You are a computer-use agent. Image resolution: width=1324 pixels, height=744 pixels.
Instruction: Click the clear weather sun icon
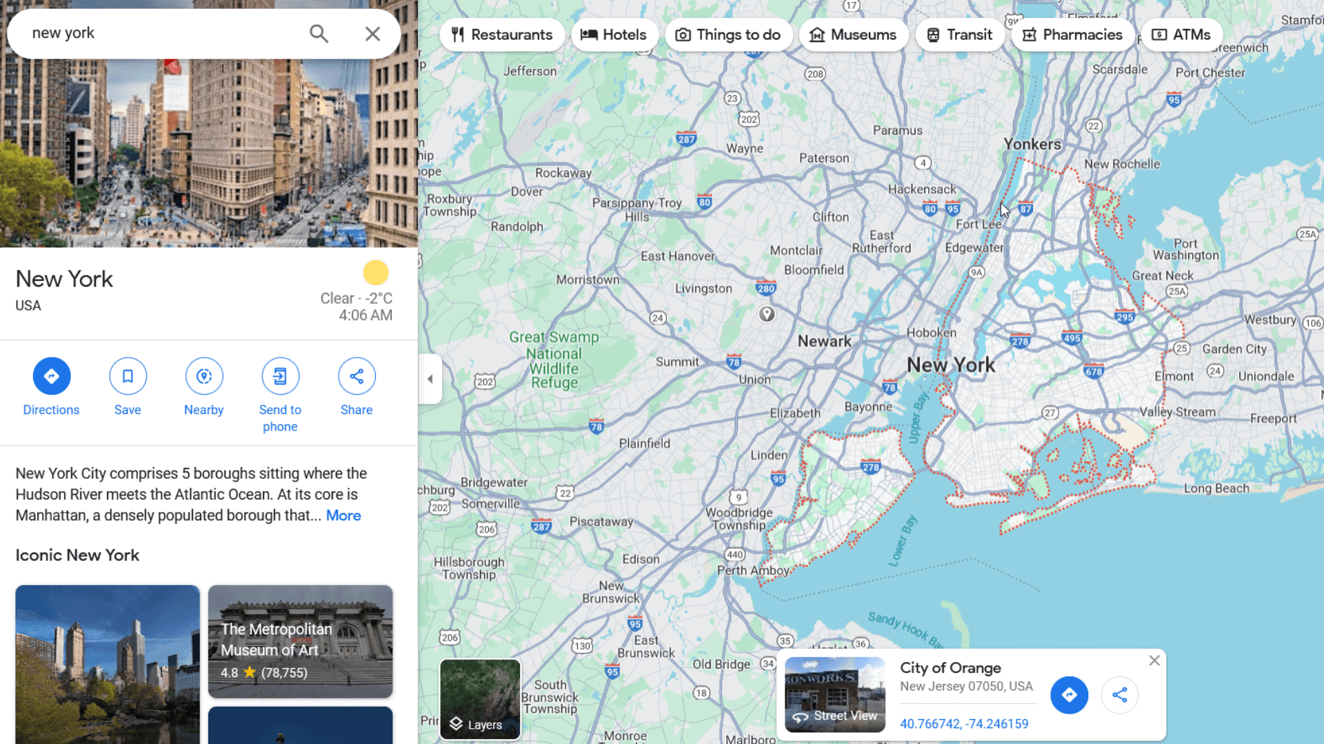point(376,273)
